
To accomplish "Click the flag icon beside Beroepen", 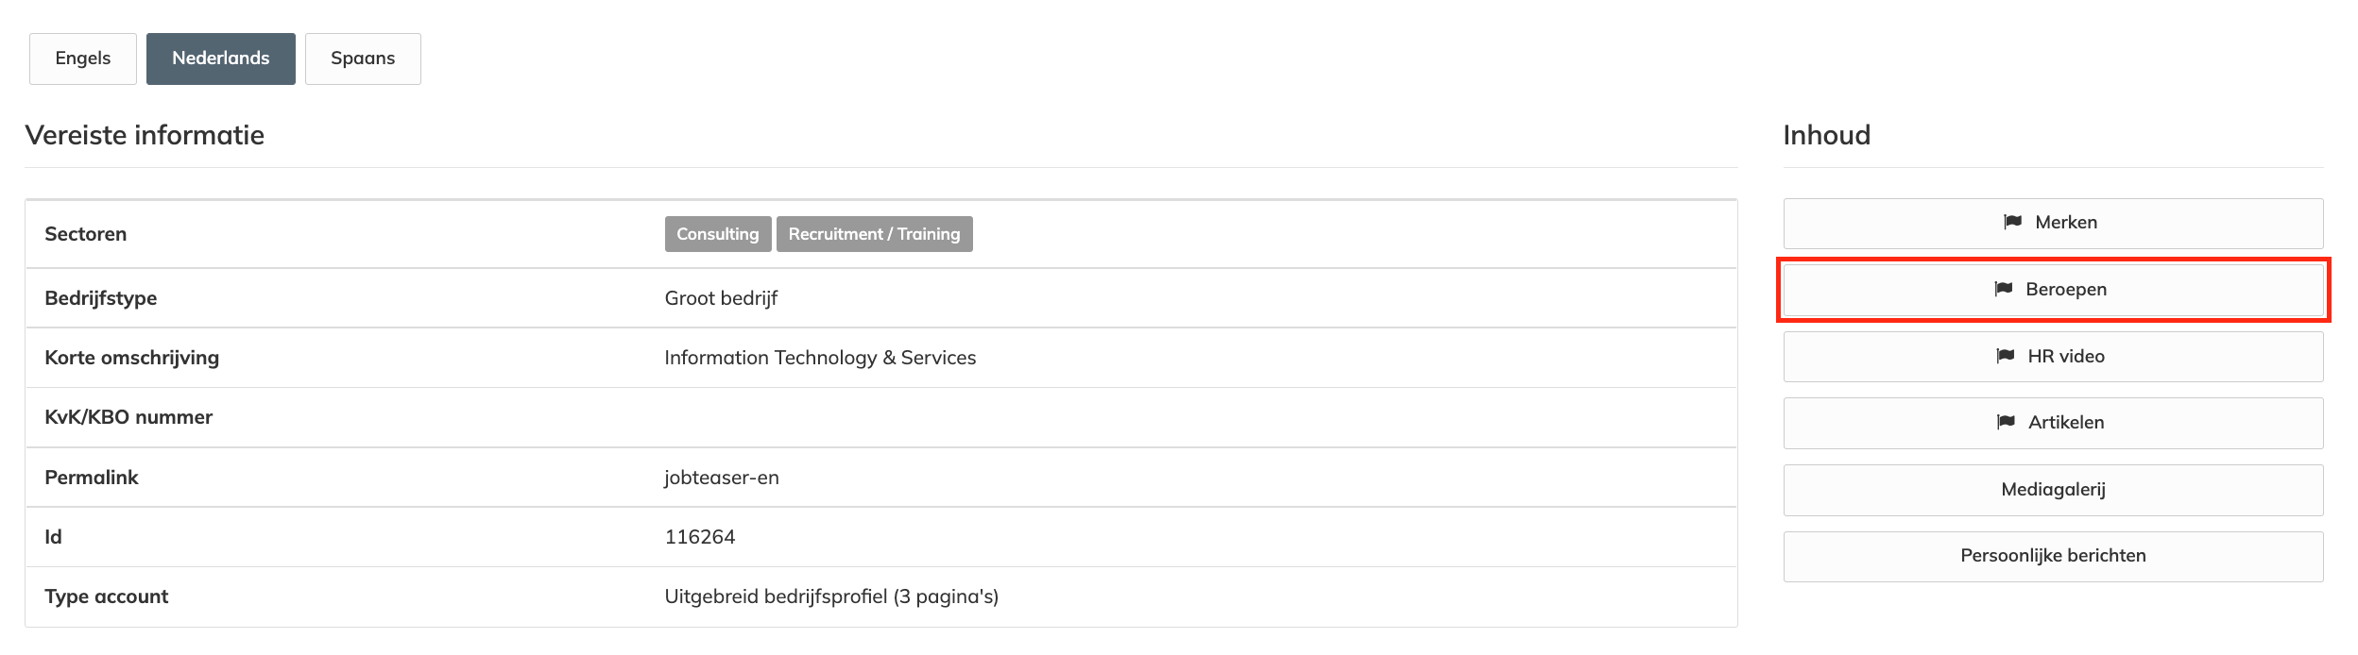I will [x=2003, y=289].
